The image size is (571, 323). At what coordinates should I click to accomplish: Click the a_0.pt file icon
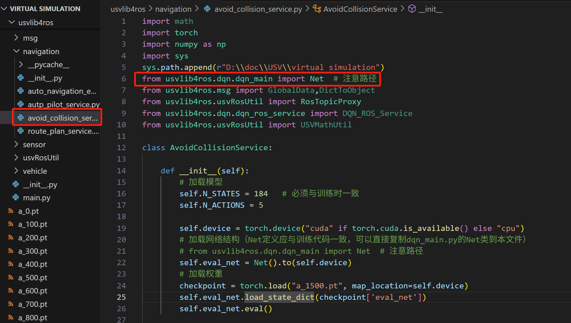click(11, 211)
